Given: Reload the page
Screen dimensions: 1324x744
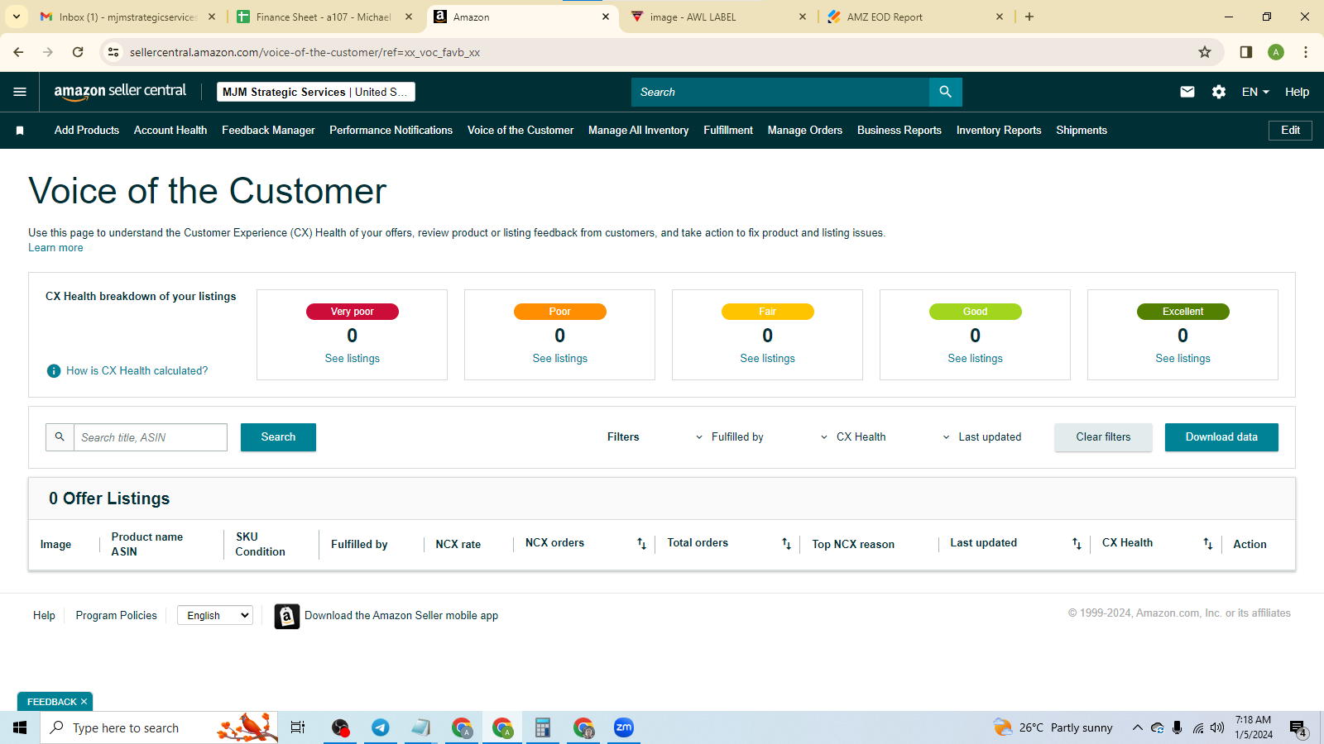Looking at the screenshot, I should 78,52.
